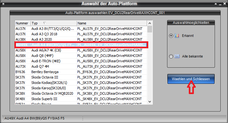Close the Auswahl der Auto-Plattform window
Image resolution: width=228 pixels, height=123 pixels.
coord(225,4)
